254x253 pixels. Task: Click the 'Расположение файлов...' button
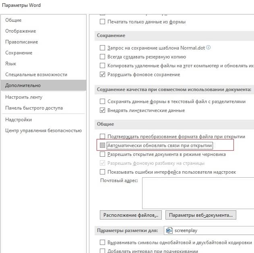(131, 215)
